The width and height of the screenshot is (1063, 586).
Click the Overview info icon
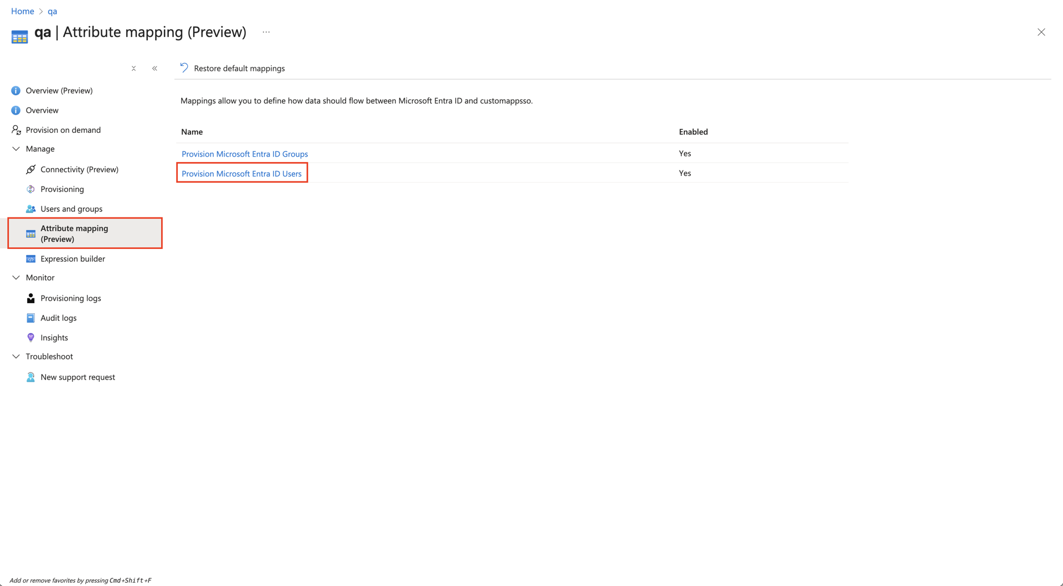point(16,110)
